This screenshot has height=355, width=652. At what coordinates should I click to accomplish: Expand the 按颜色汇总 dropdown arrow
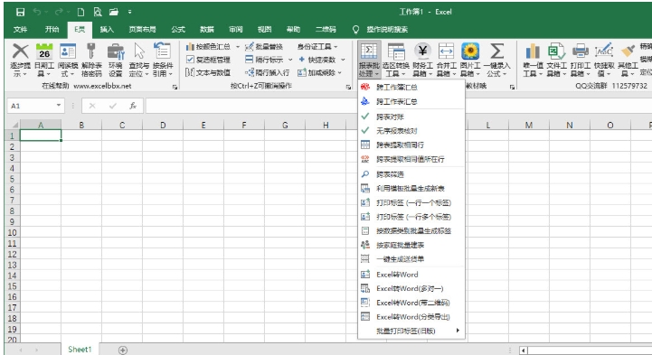[x=238, y=47]
